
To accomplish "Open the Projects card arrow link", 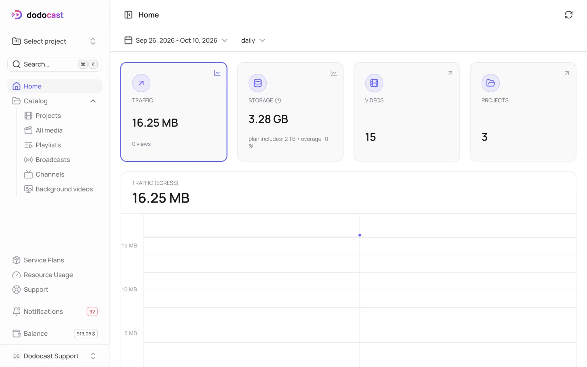I will (x=566, y=73).
